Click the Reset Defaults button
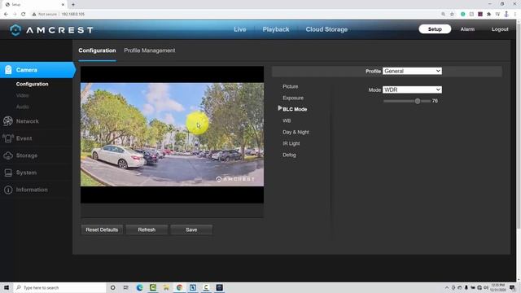Viewport: 521px width, 293px height. [102, 230]
